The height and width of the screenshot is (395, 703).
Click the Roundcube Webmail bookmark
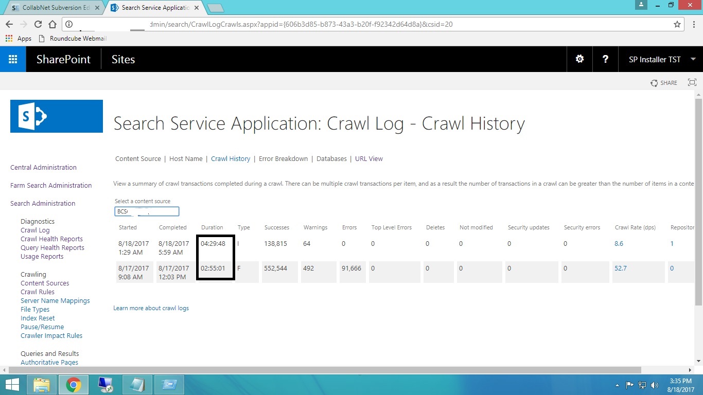[73, 39]
